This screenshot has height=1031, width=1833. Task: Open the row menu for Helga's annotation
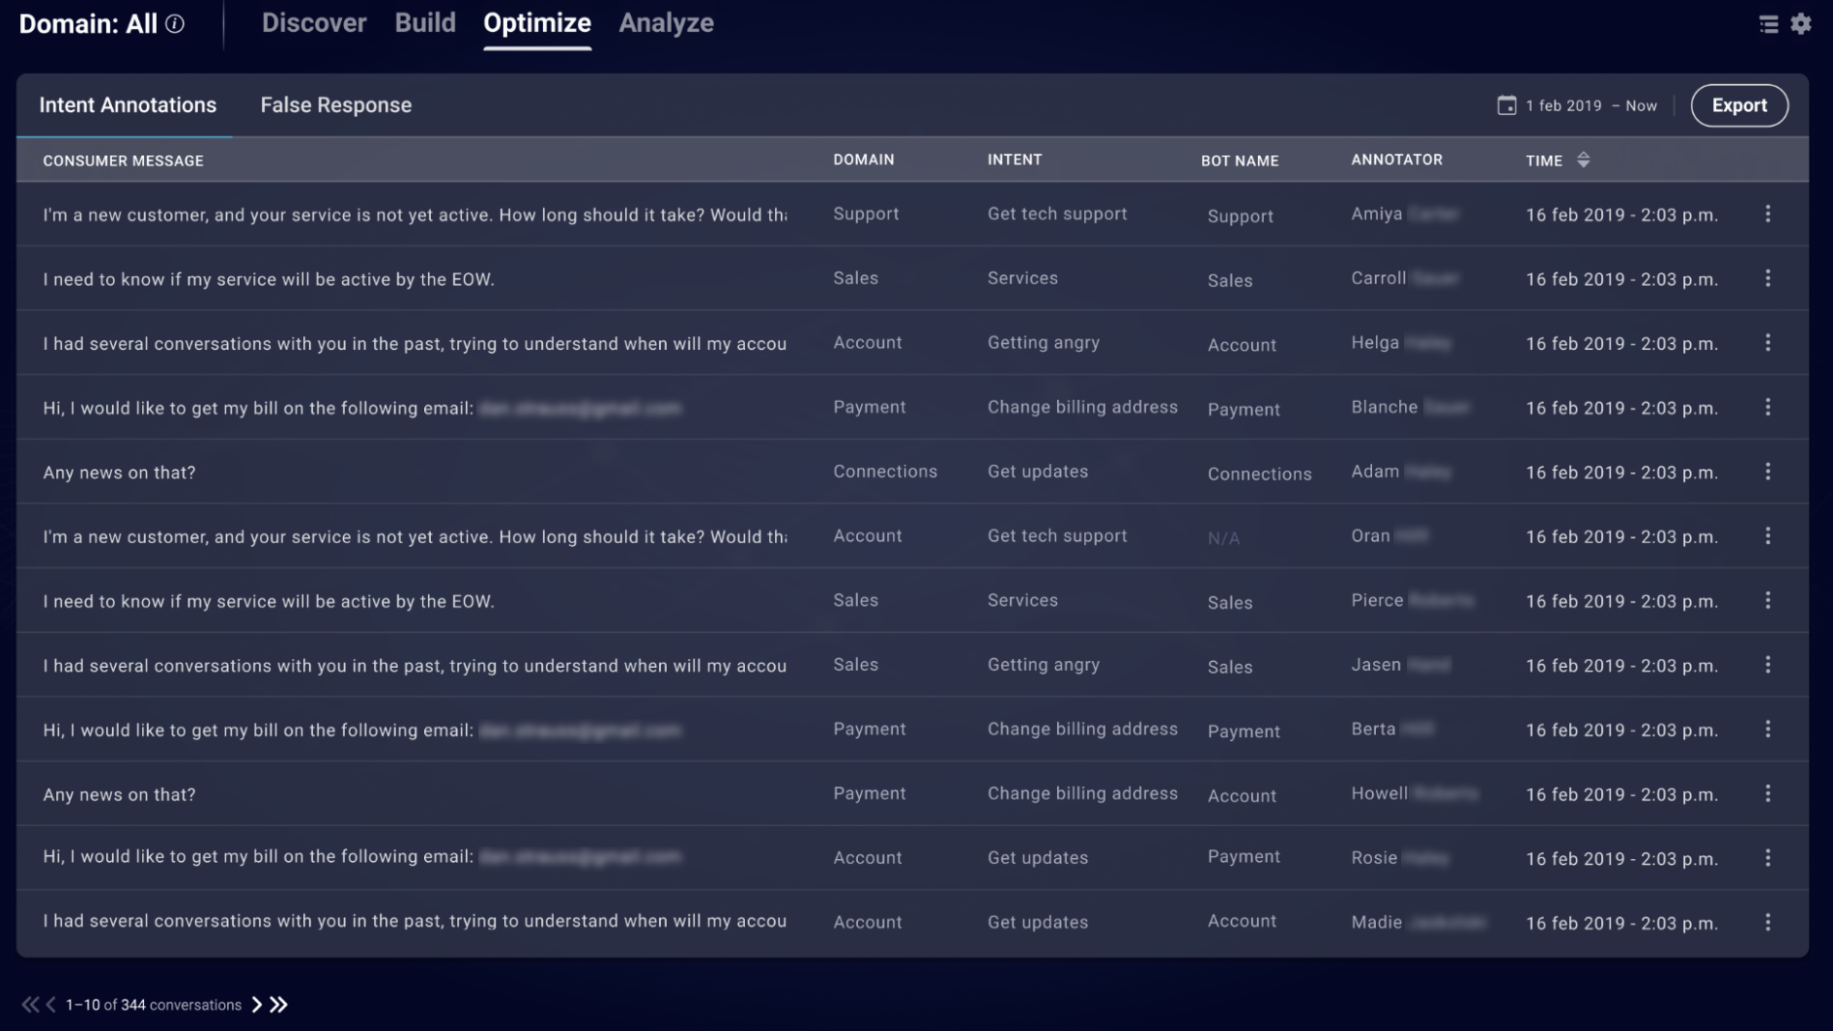pos(1767,343)
